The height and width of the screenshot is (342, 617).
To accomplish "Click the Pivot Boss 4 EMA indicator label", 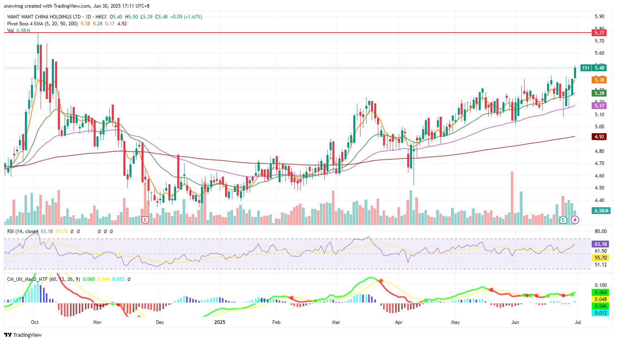I will tap(43, 24).
